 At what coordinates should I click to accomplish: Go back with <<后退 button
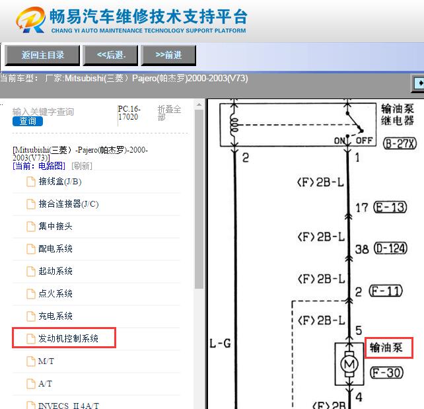click(110, 56)
